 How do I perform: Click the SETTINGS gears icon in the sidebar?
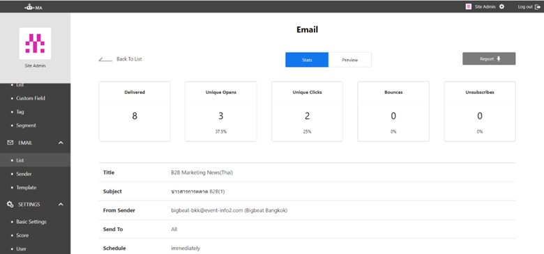click(x=10, y=205)
